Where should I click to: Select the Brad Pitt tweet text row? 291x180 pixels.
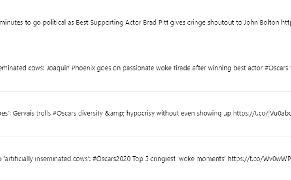(145, 23)
